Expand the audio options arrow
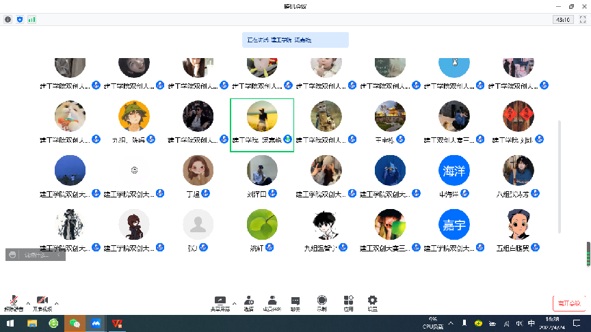This screenshot has height=332, width=591. pyautogui.click(x=28, y=303)
